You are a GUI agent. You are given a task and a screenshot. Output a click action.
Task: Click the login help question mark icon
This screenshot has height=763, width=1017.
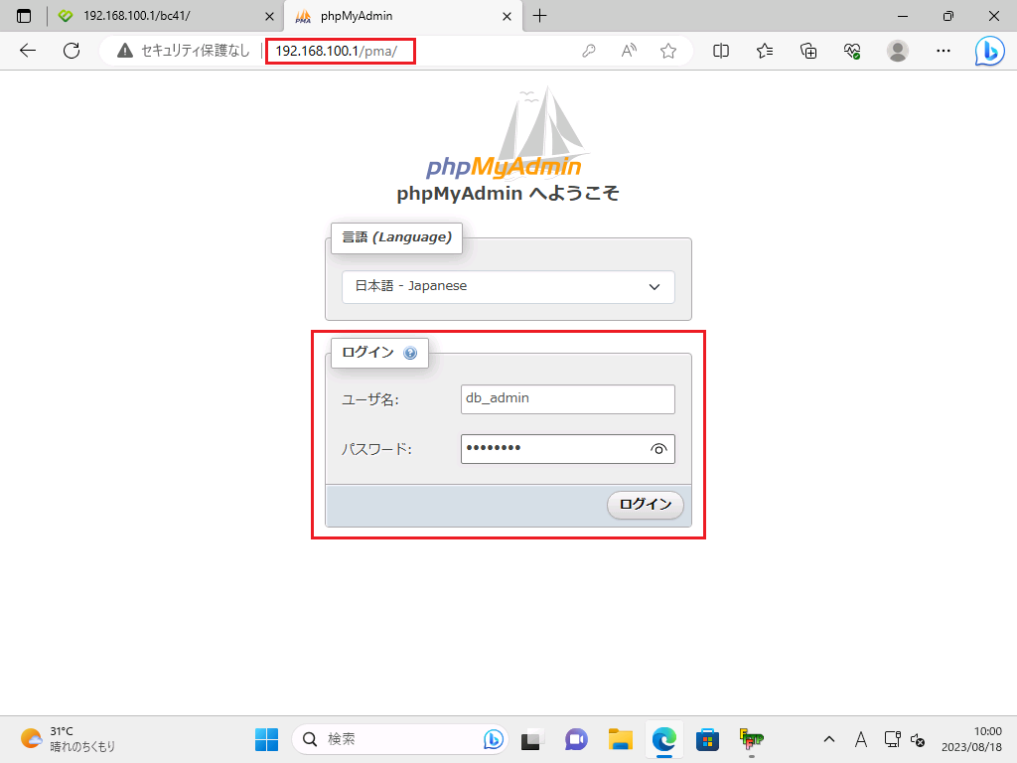[x=410, y=353]
